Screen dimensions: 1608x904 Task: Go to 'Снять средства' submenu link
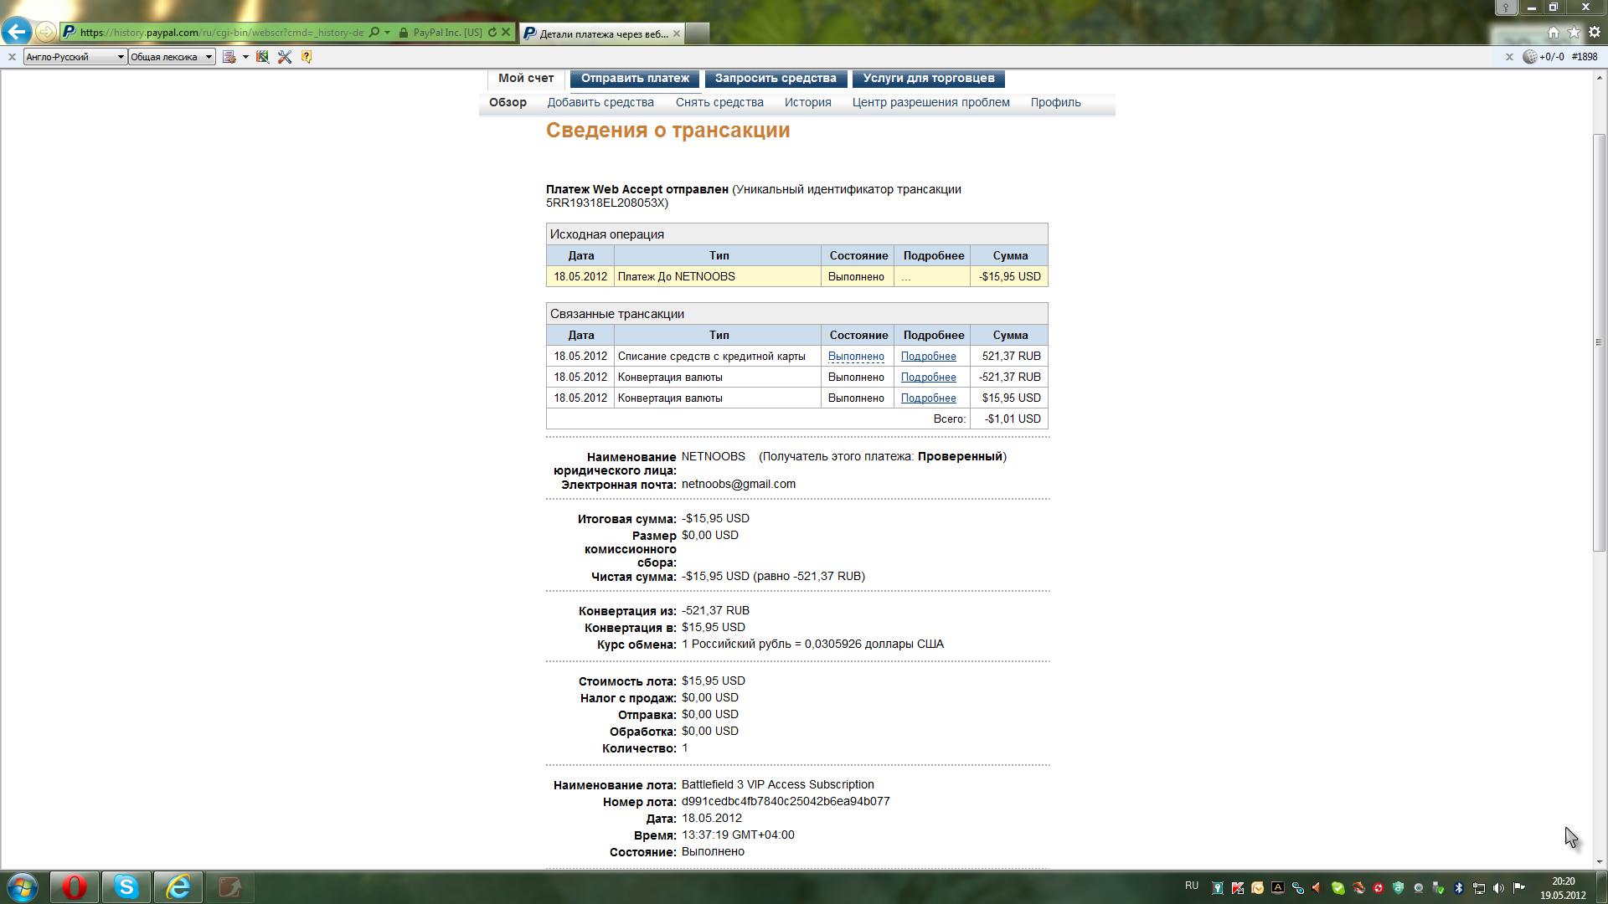coord(719,102)
